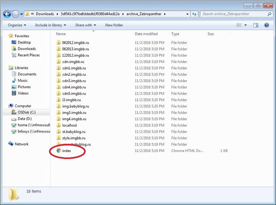Click the search magnifier icon
276x205 pixels.
click(269, 14)
